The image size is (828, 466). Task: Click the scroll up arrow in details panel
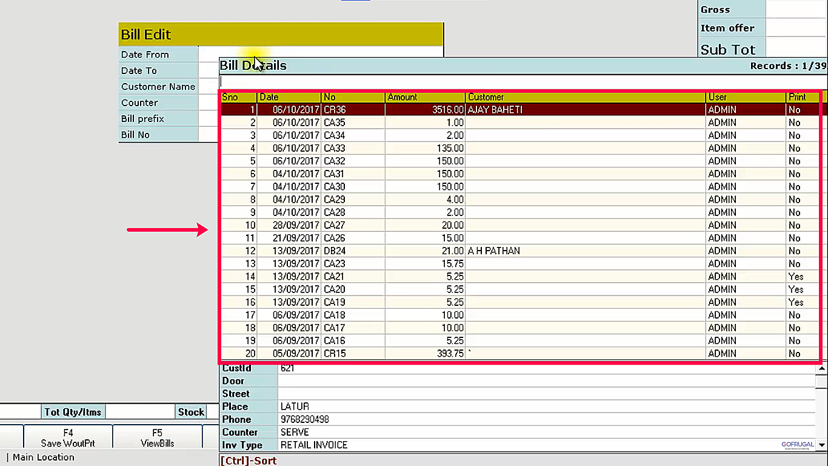pyautogui.click(x=821, y=368)
